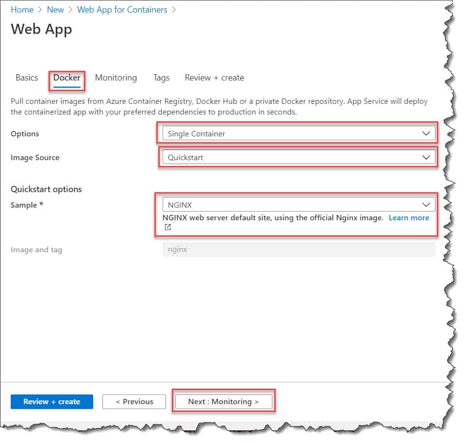Viewport: 466px width, 443px height.
Task: Switch to the Monitoring tab
Action: pyautogui.click(x=116, y=78)
